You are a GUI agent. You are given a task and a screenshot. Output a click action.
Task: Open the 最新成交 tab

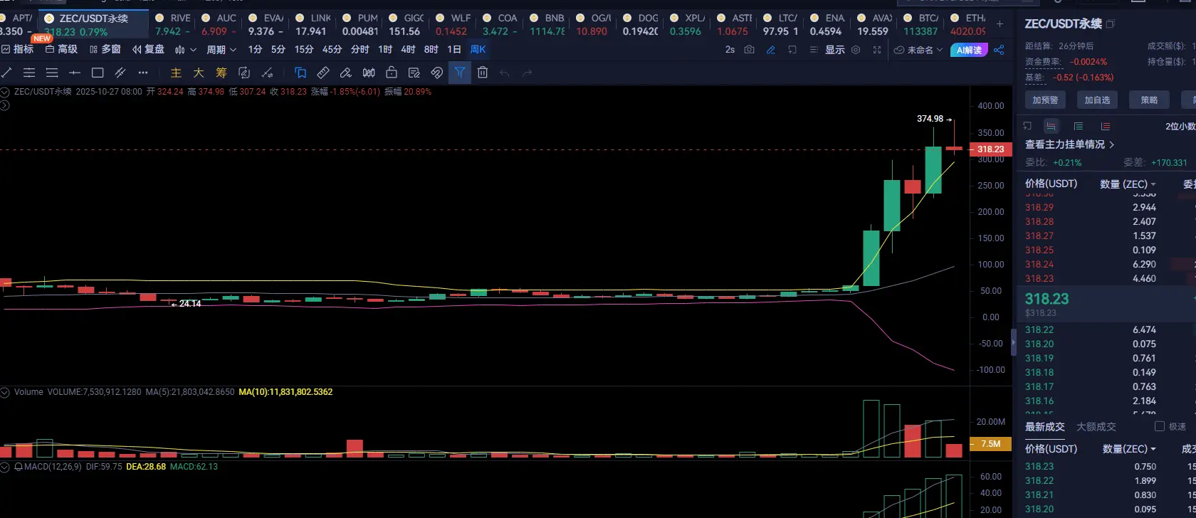click(x=1045, y=427)
